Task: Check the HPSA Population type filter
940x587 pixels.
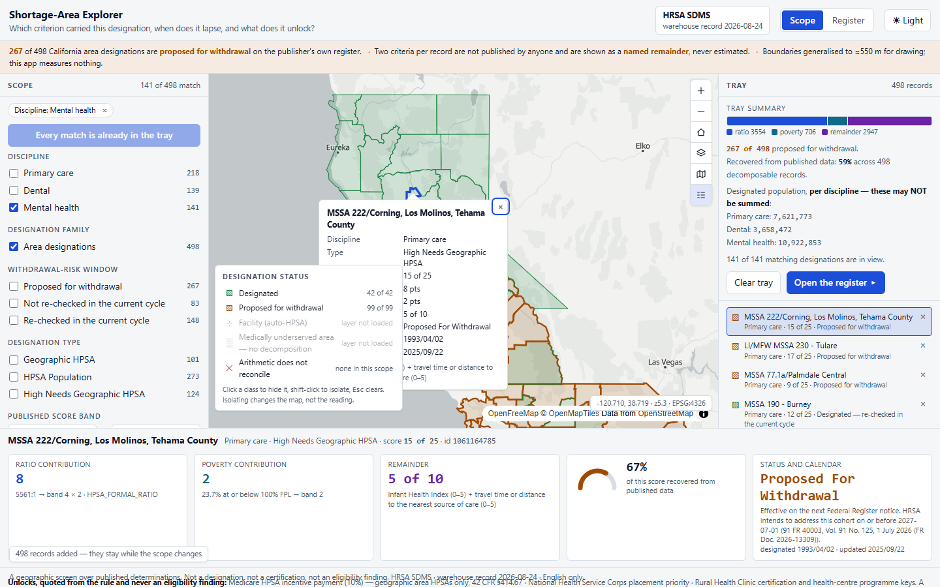Action: pos(14,377)
